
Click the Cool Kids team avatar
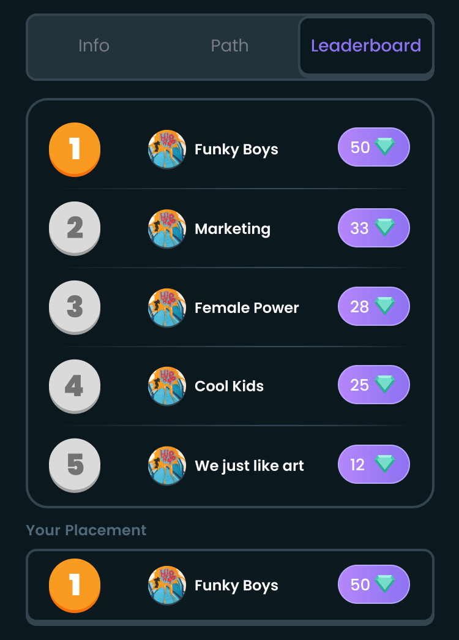(x=167, y=386)
